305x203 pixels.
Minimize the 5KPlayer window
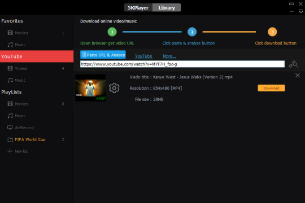click(x=291, y=12)
